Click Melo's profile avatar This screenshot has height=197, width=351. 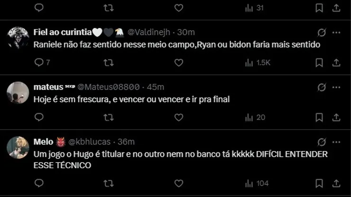click(x=18, y=148)
